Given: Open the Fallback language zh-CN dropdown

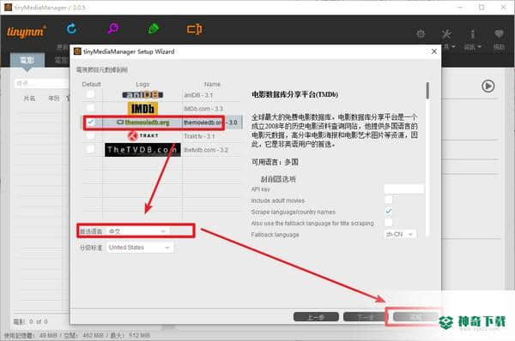Looking at the screenshot, I should point(400,234).
